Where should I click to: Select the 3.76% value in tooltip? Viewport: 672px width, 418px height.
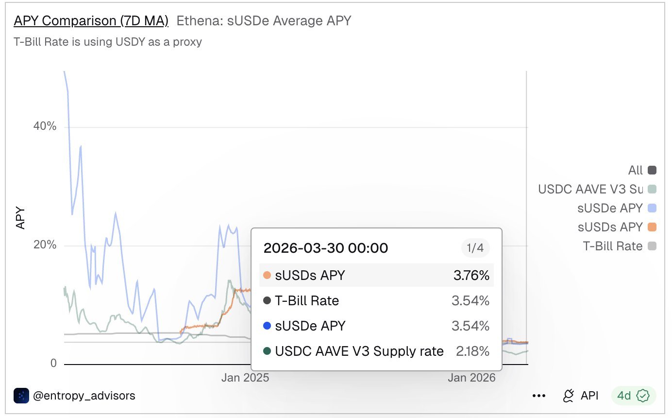click(471, 275)
